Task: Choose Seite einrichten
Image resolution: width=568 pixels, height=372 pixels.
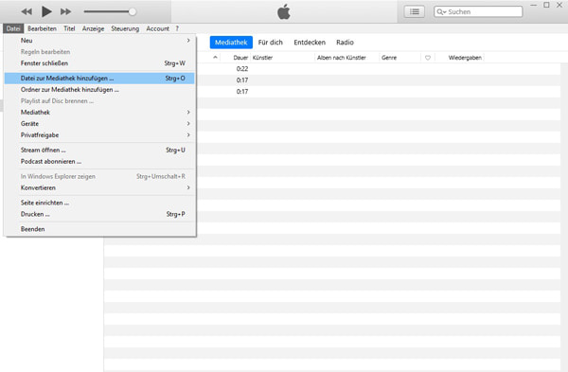Action: click(99, 203)
